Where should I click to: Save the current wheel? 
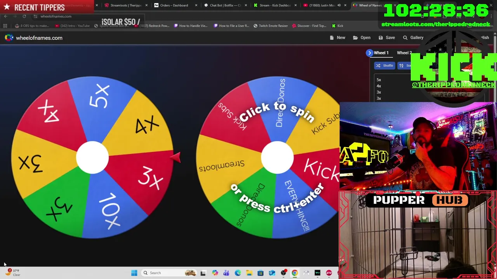pos(387,38)
